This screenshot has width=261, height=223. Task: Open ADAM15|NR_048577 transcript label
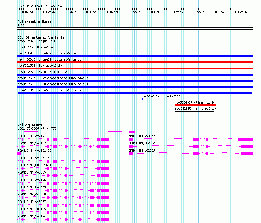(32, 202)
